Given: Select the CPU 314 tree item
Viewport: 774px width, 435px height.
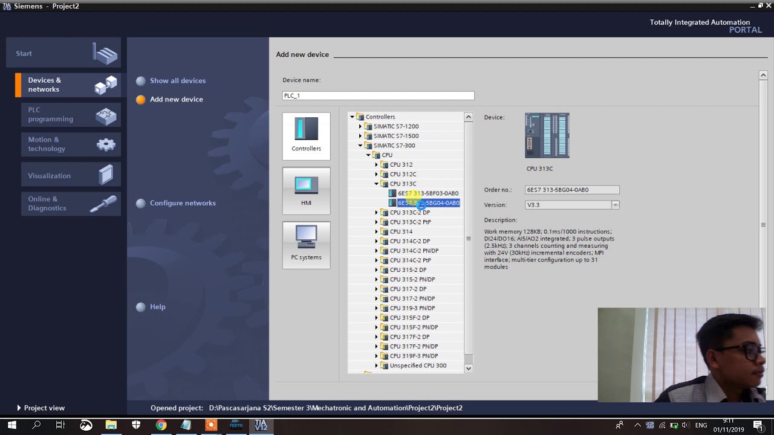Looking at the screenshot, I should pos(401,231).
